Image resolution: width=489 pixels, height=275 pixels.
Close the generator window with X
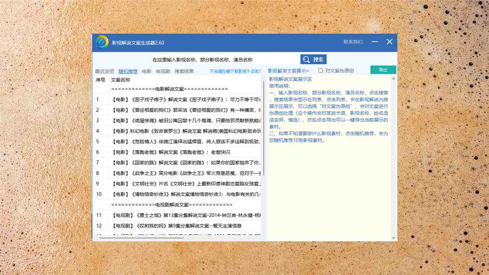[389, 42]
